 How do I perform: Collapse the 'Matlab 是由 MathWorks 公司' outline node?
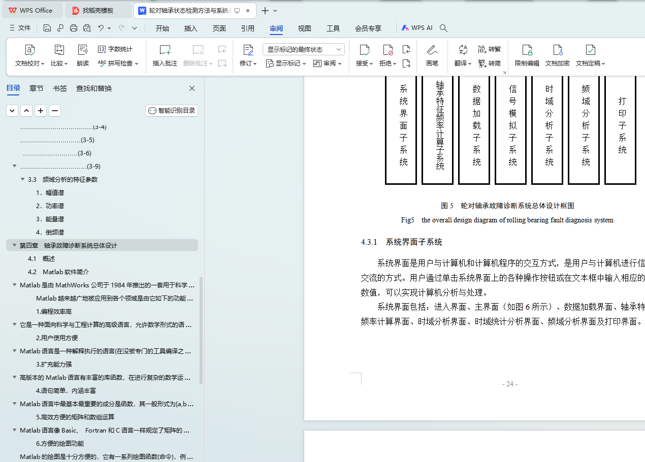[14, 285]
